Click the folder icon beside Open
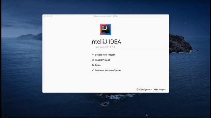 coord(93,65)
